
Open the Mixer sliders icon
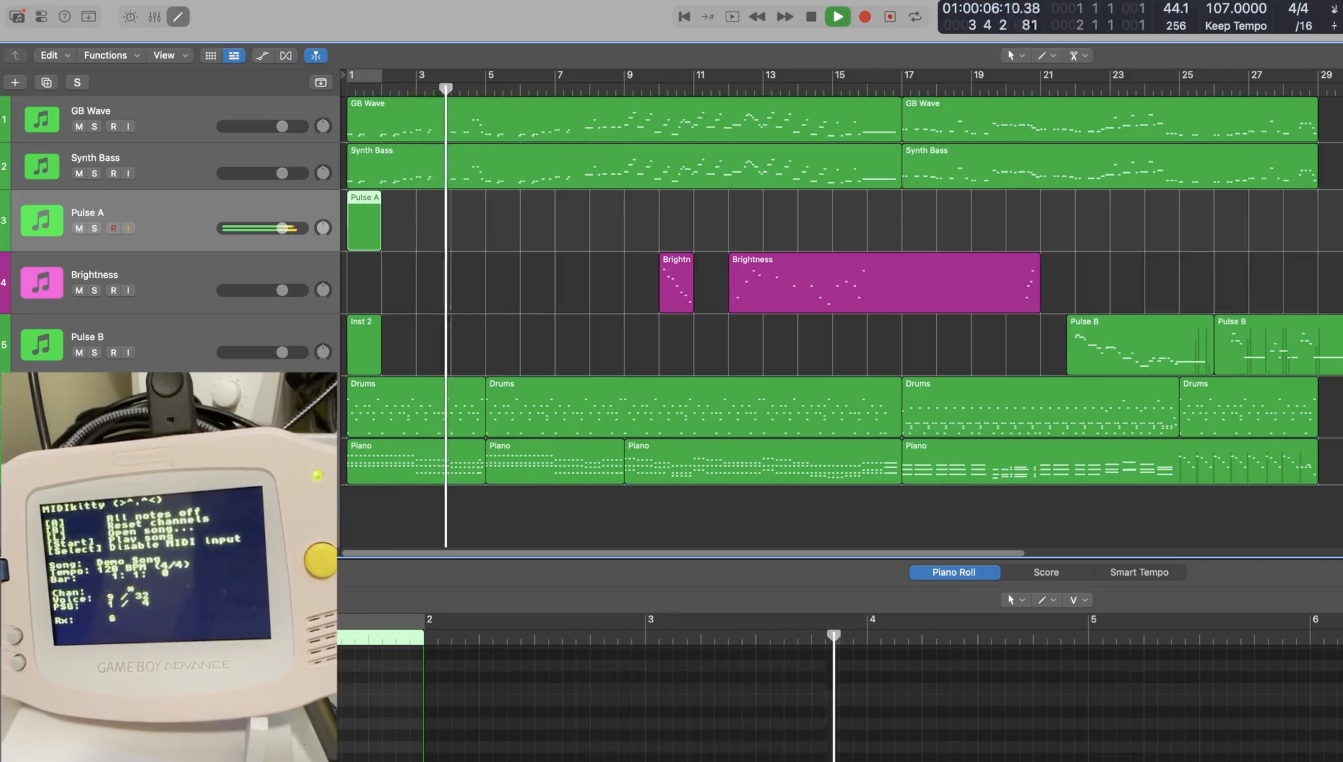pyautogui.click(x=154, y=17)
